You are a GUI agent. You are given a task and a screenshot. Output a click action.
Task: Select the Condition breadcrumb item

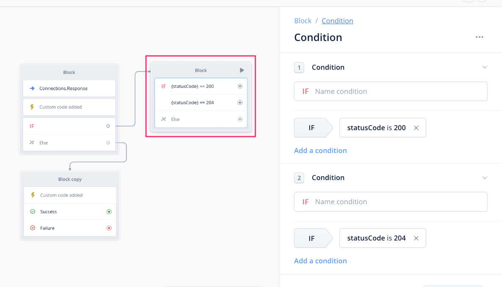tap(337, 21)
